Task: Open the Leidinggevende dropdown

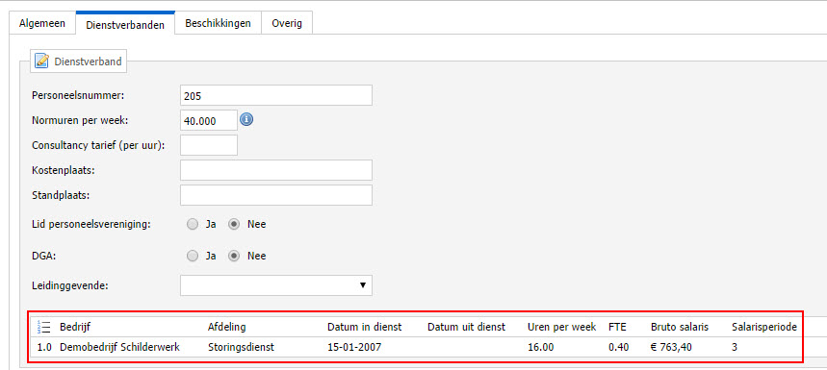Action: tap(276, 285)
